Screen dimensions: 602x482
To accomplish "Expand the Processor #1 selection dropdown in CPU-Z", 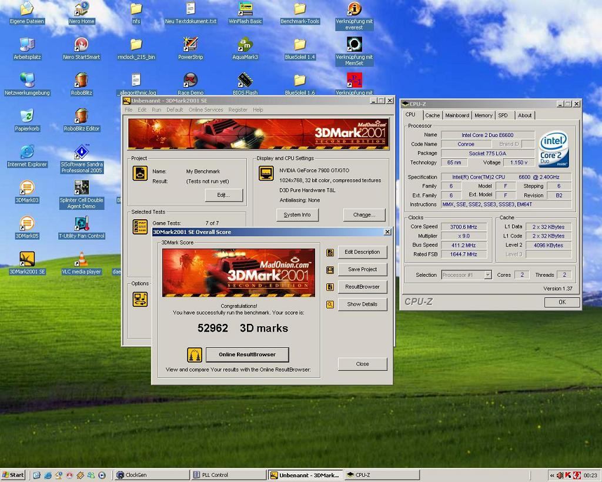I will tap(488, 275).
